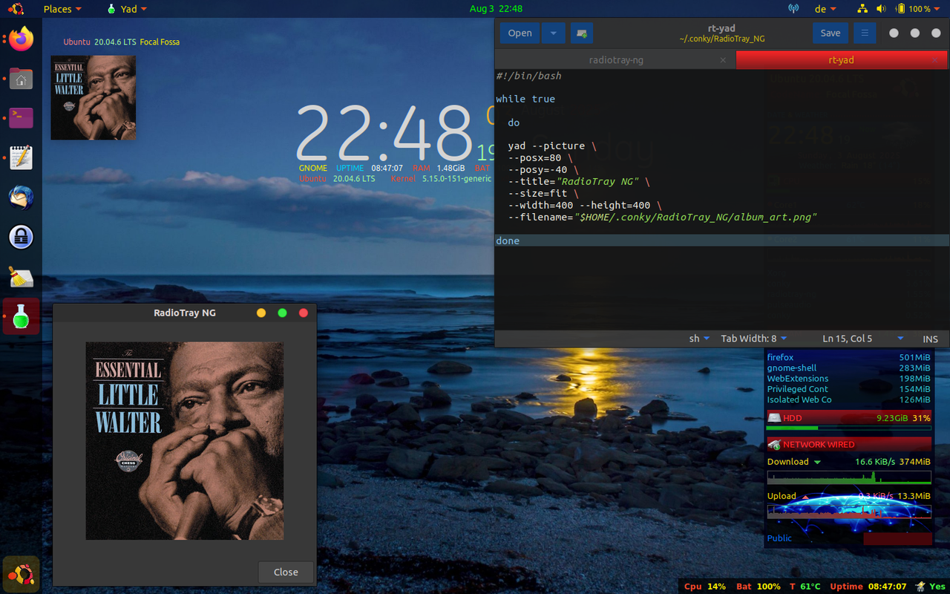Click Close in the RadioTray NG window
Image resolution: width=950 pixels, height=594 pixels.
[286, 572]
